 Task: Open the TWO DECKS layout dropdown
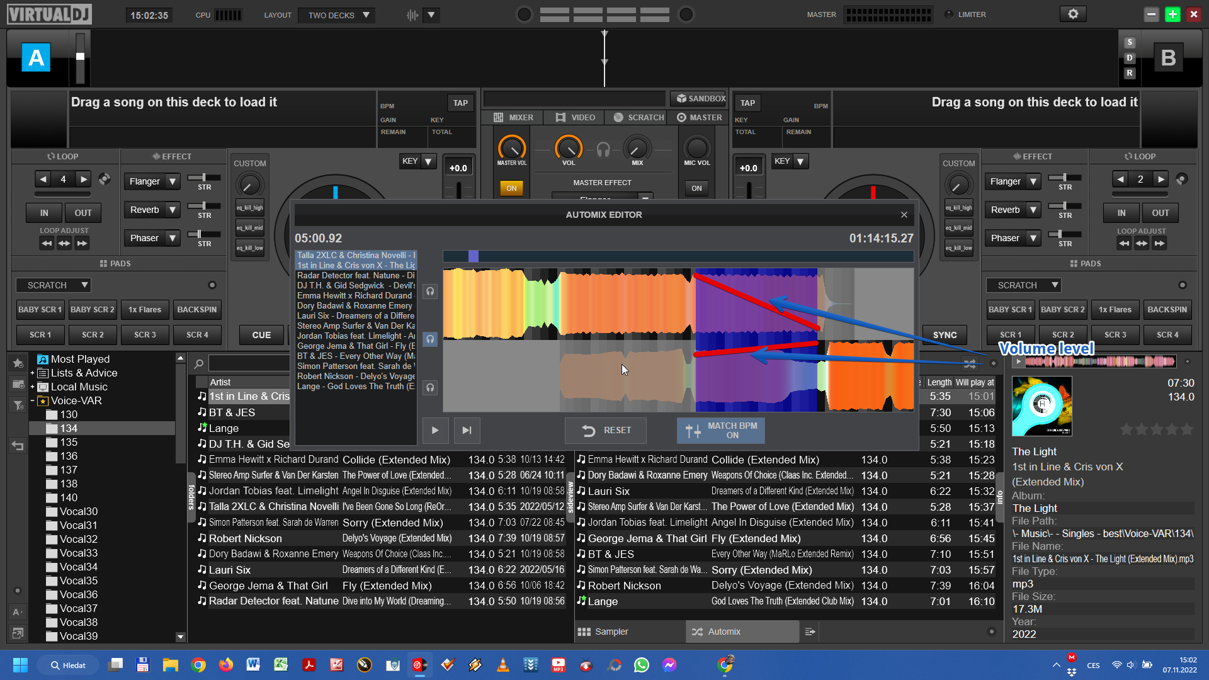[336, 15]
